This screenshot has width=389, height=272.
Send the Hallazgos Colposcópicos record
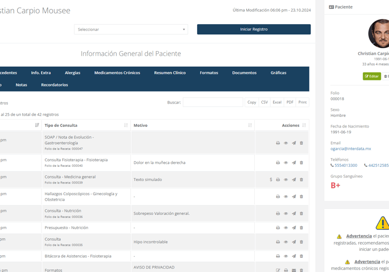294,197
